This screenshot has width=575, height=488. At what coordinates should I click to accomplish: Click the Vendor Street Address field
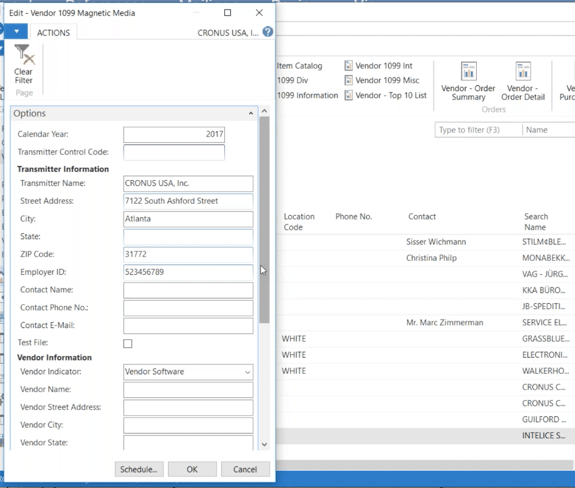[188, 407]
